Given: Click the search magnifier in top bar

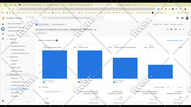Looking at the screenshot, I should (44, 18).
